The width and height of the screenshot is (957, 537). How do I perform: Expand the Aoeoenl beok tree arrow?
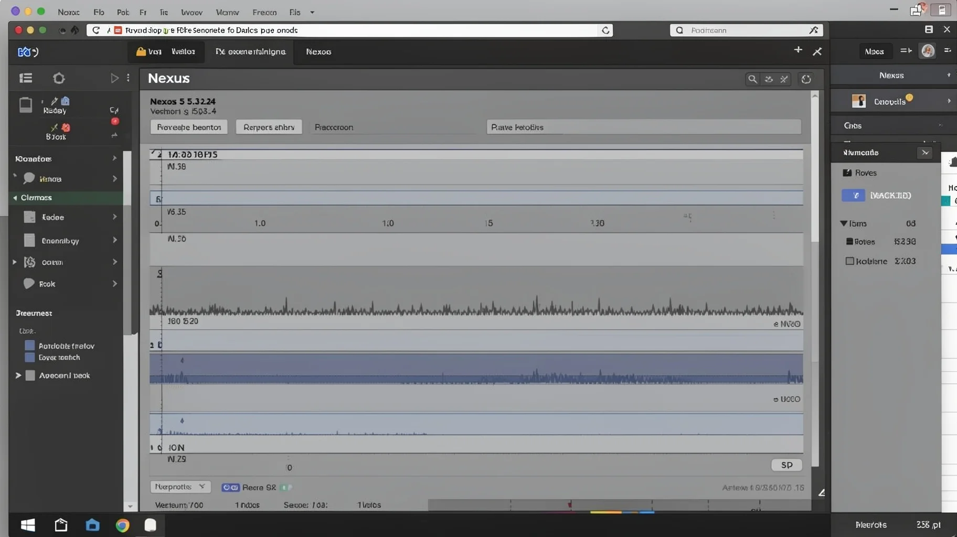18,375
